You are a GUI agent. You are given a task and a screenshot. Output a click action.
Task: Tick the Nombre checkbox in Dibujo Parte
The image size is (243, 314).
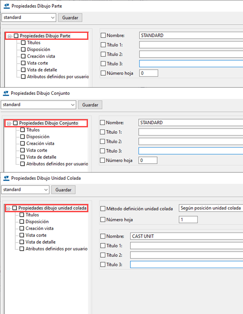[103, 36]
